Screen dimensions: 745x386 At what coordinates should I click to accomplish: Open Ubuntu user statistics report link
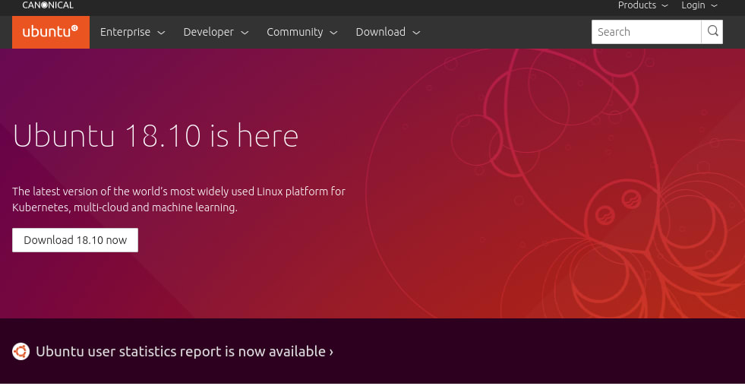[x=185, y=352]
